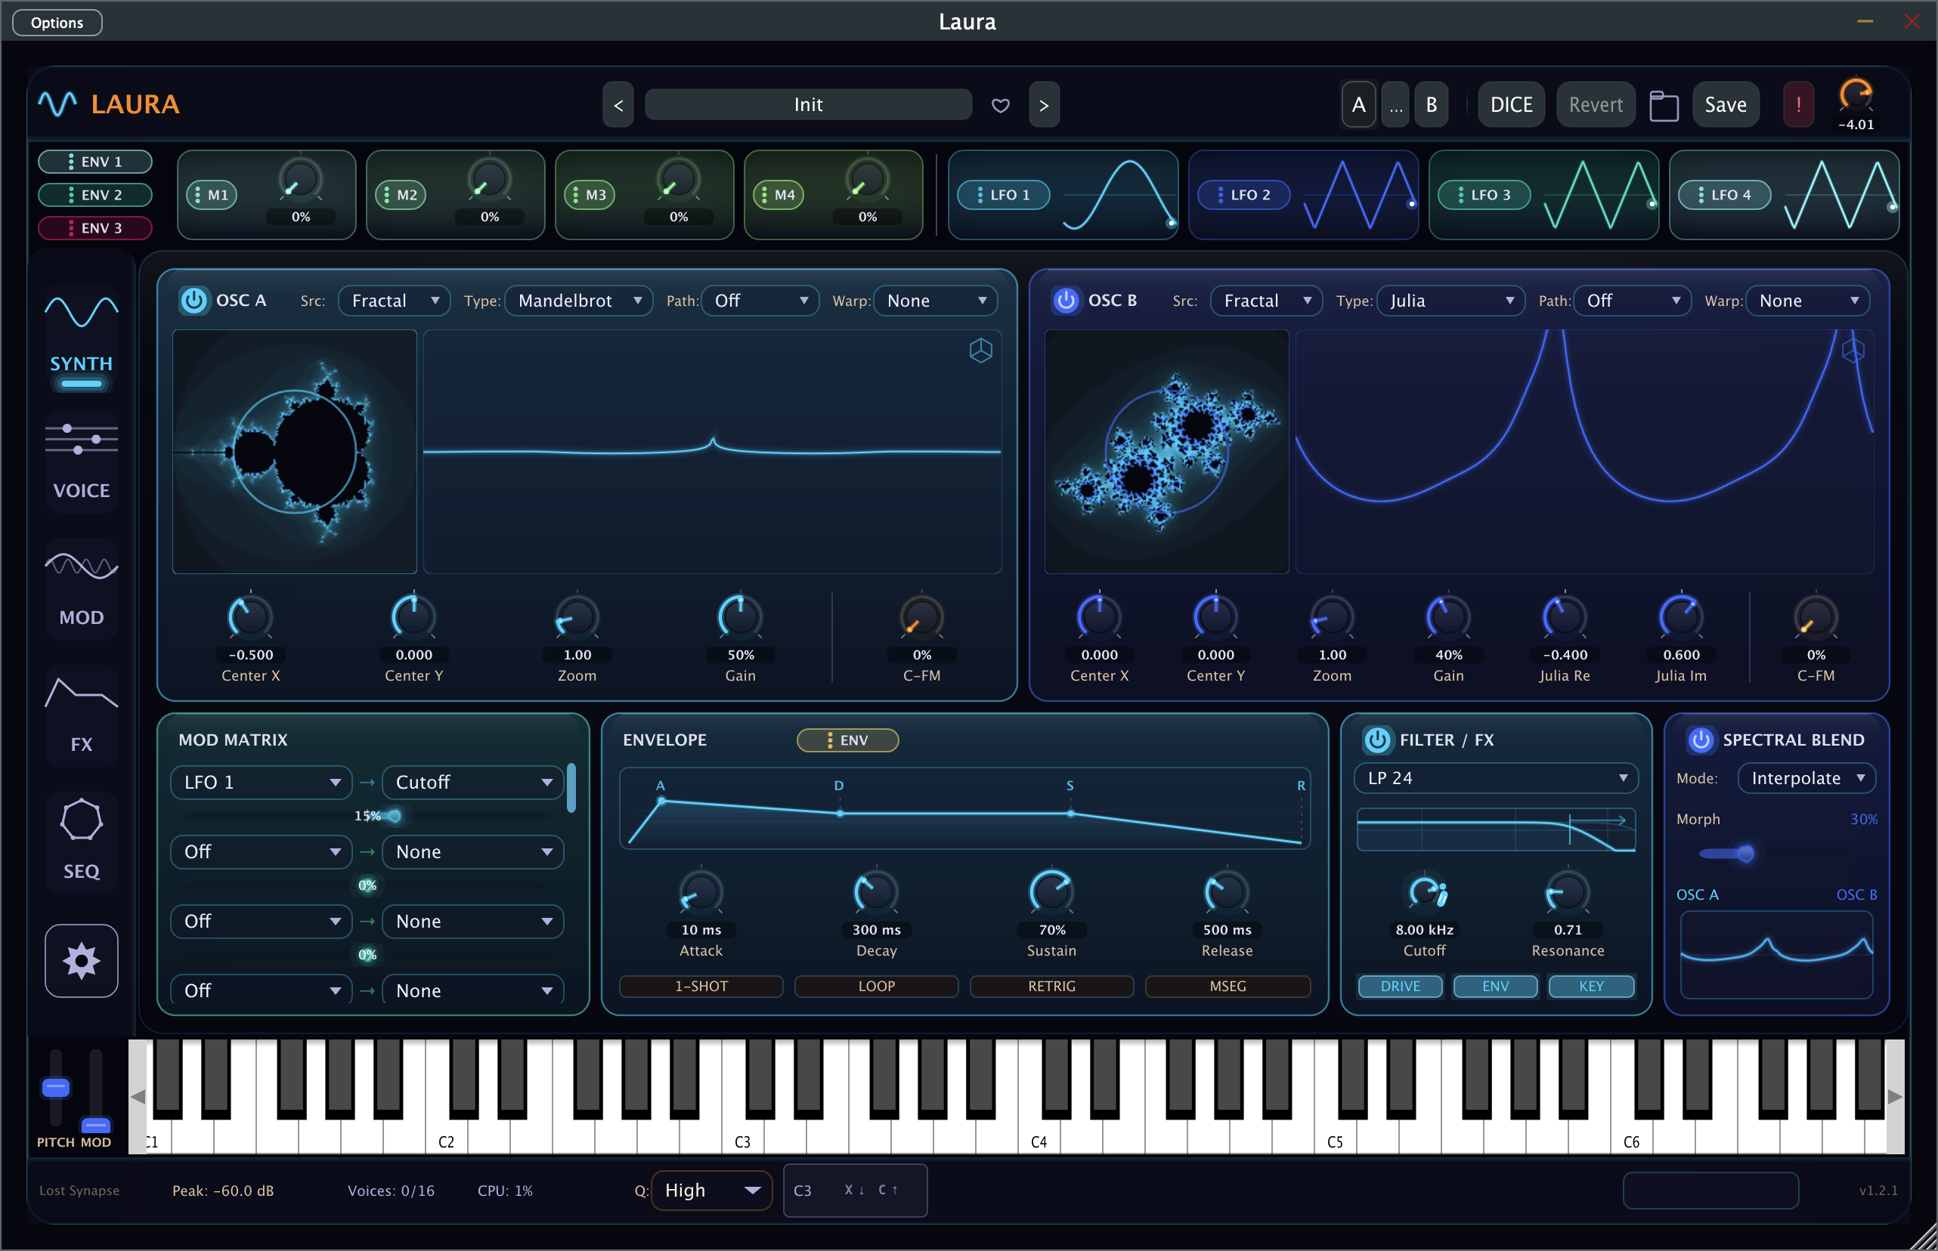Viewport: 1938px width, 1251px height.
Task: Click the Save preset button
Action: 1725,105
